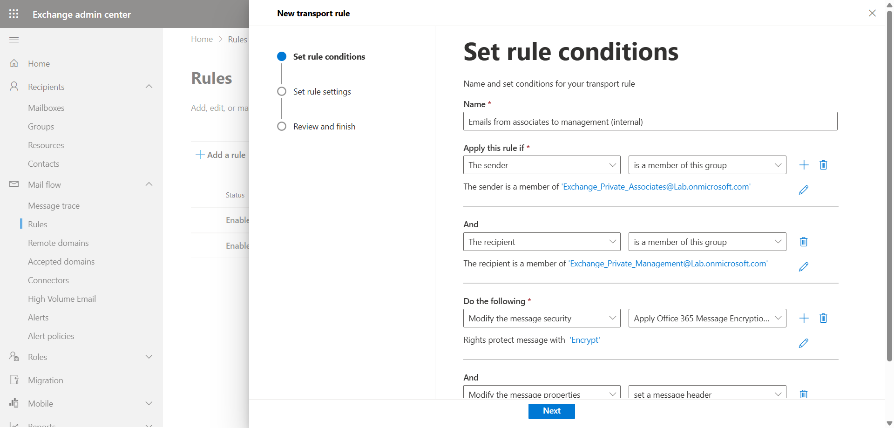894x428 pixels.
Task: Select the 'Set rule conditions' wizard step
Action: 329,56
